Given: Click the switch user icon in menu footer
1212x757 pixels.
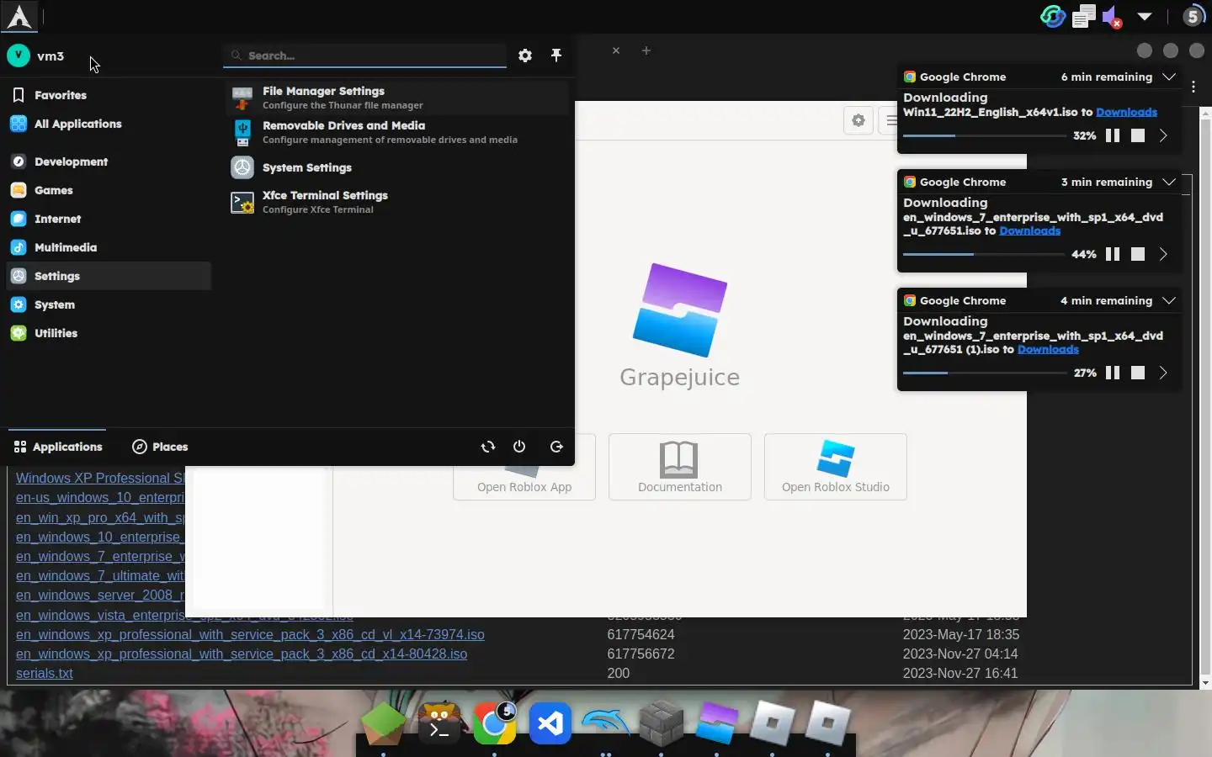Looking at the screenshot, I should coord(488,447).
